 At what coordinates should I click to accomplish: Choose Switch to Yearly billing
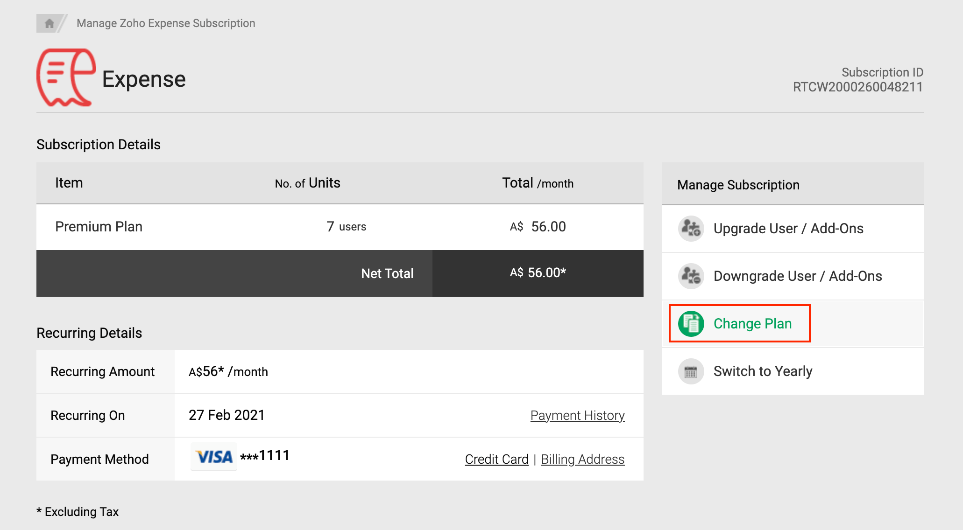(x=763, y=371)
